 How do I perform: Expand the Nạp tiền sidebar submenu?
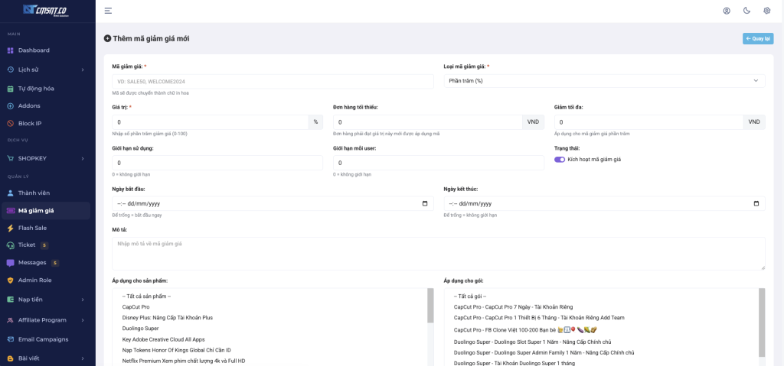82,300
